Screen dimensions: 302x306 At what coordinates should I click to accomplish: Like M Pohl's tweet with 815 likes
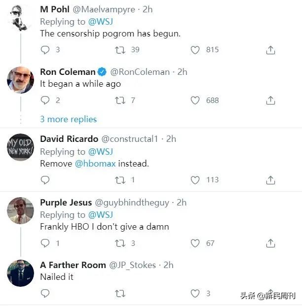pos(195,50)
